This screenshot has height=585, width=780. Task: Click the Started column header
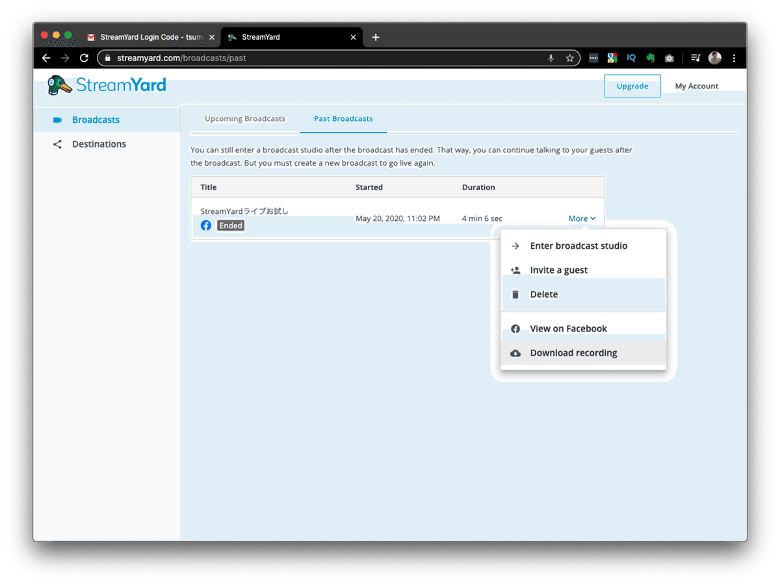pos(369,187)
